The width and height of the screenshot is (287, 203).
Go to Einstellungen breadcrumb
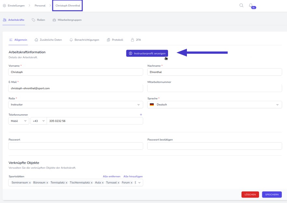pos(16,6)
